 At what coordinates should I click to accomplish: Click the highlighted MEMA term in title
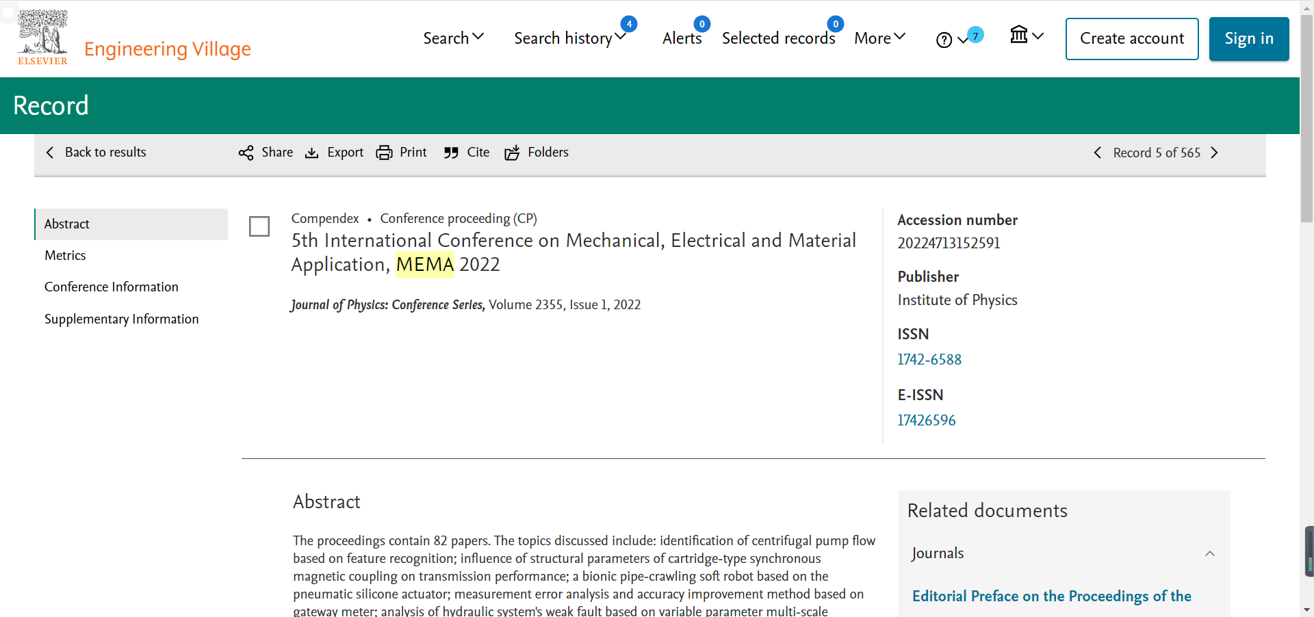pyautogui.click(x=425, y=265)
